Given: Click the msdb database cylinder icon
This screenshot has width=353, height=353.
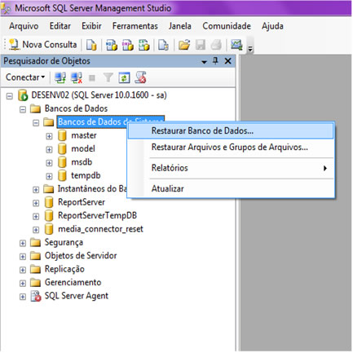Looking at the screenshot, I should (x=62, y=162).
